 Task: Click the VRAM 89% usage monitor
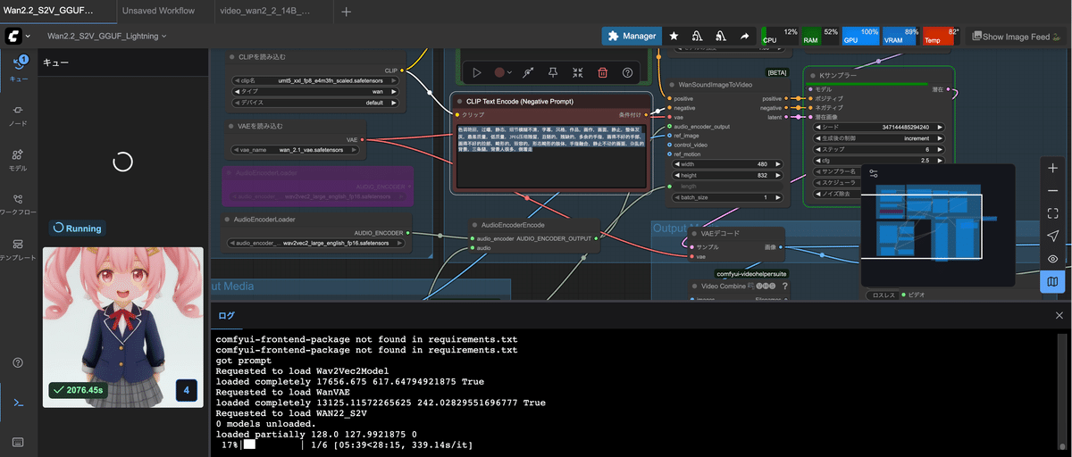tap(900, 36)
